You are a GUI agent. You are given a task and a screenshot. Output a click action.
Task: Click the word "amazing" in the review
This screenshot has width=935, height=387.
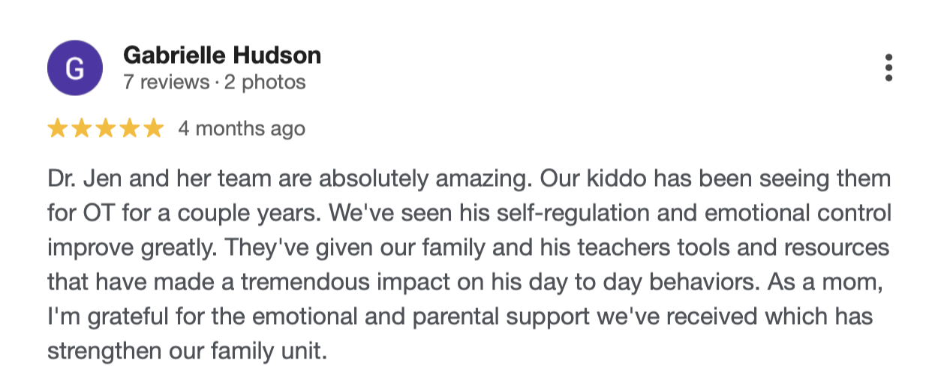click(476, 181)
